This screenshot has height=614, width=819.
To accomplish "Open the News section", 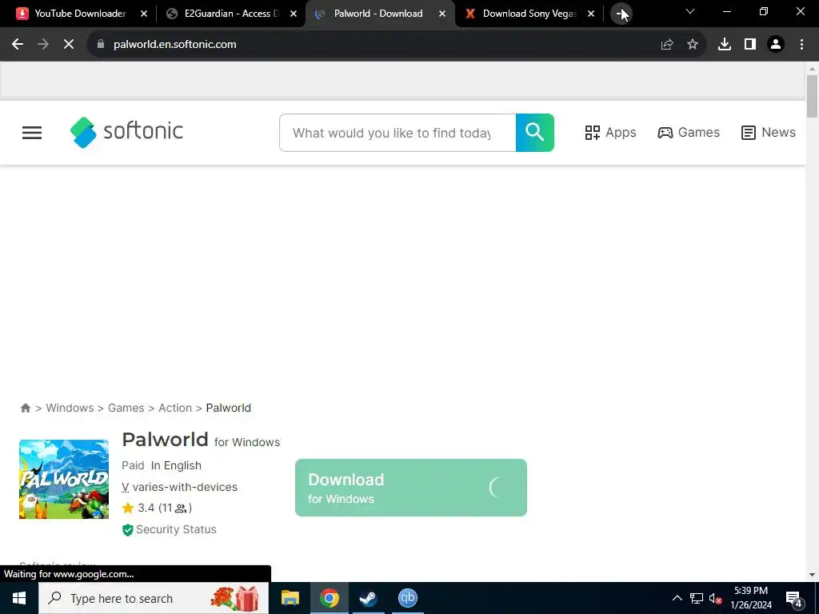I will tap(769, 133).
